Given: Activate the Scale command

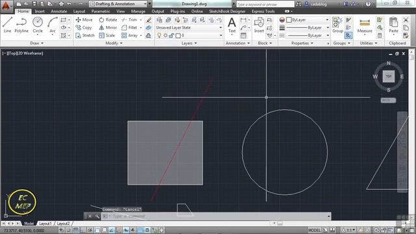Looking at the screenshot, I should click(x=107, y=35).
